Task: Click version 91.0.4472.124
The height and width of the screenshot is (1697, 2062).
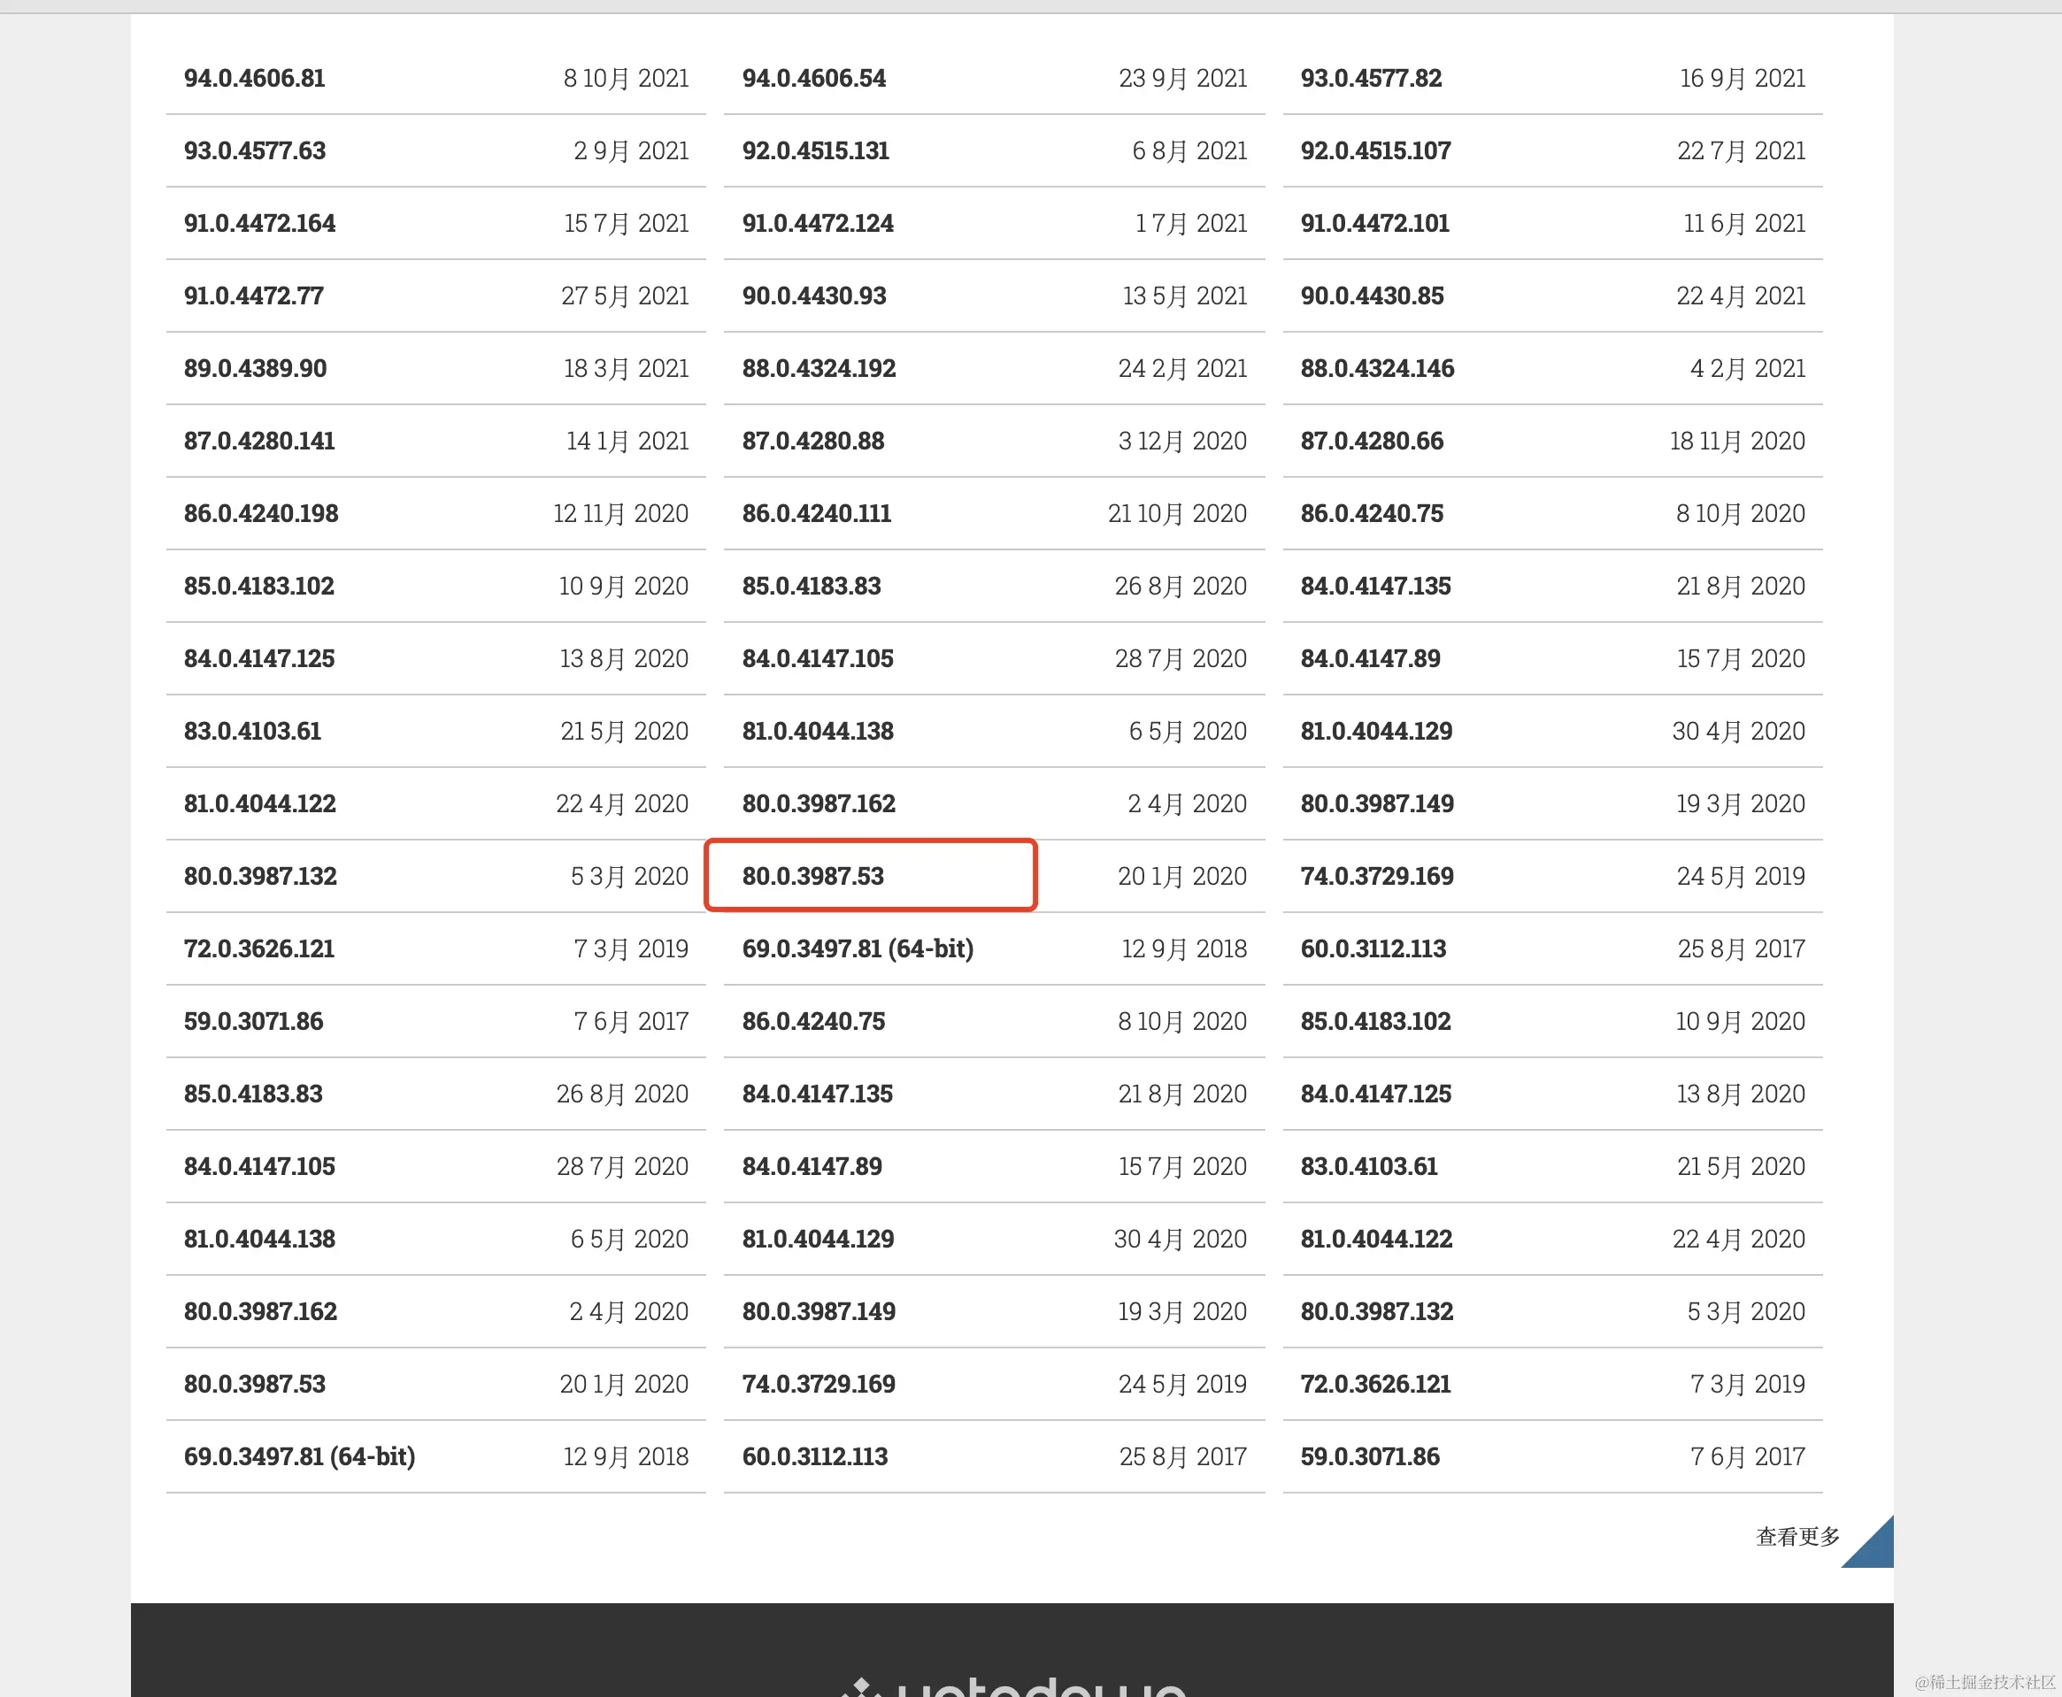Action: click(818, 223)
